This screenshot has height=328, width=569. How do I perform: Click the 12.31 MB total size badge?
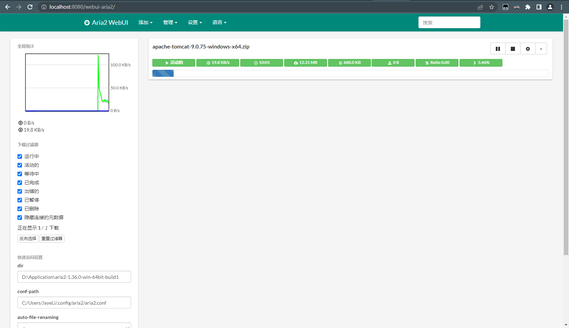point(305,63)
